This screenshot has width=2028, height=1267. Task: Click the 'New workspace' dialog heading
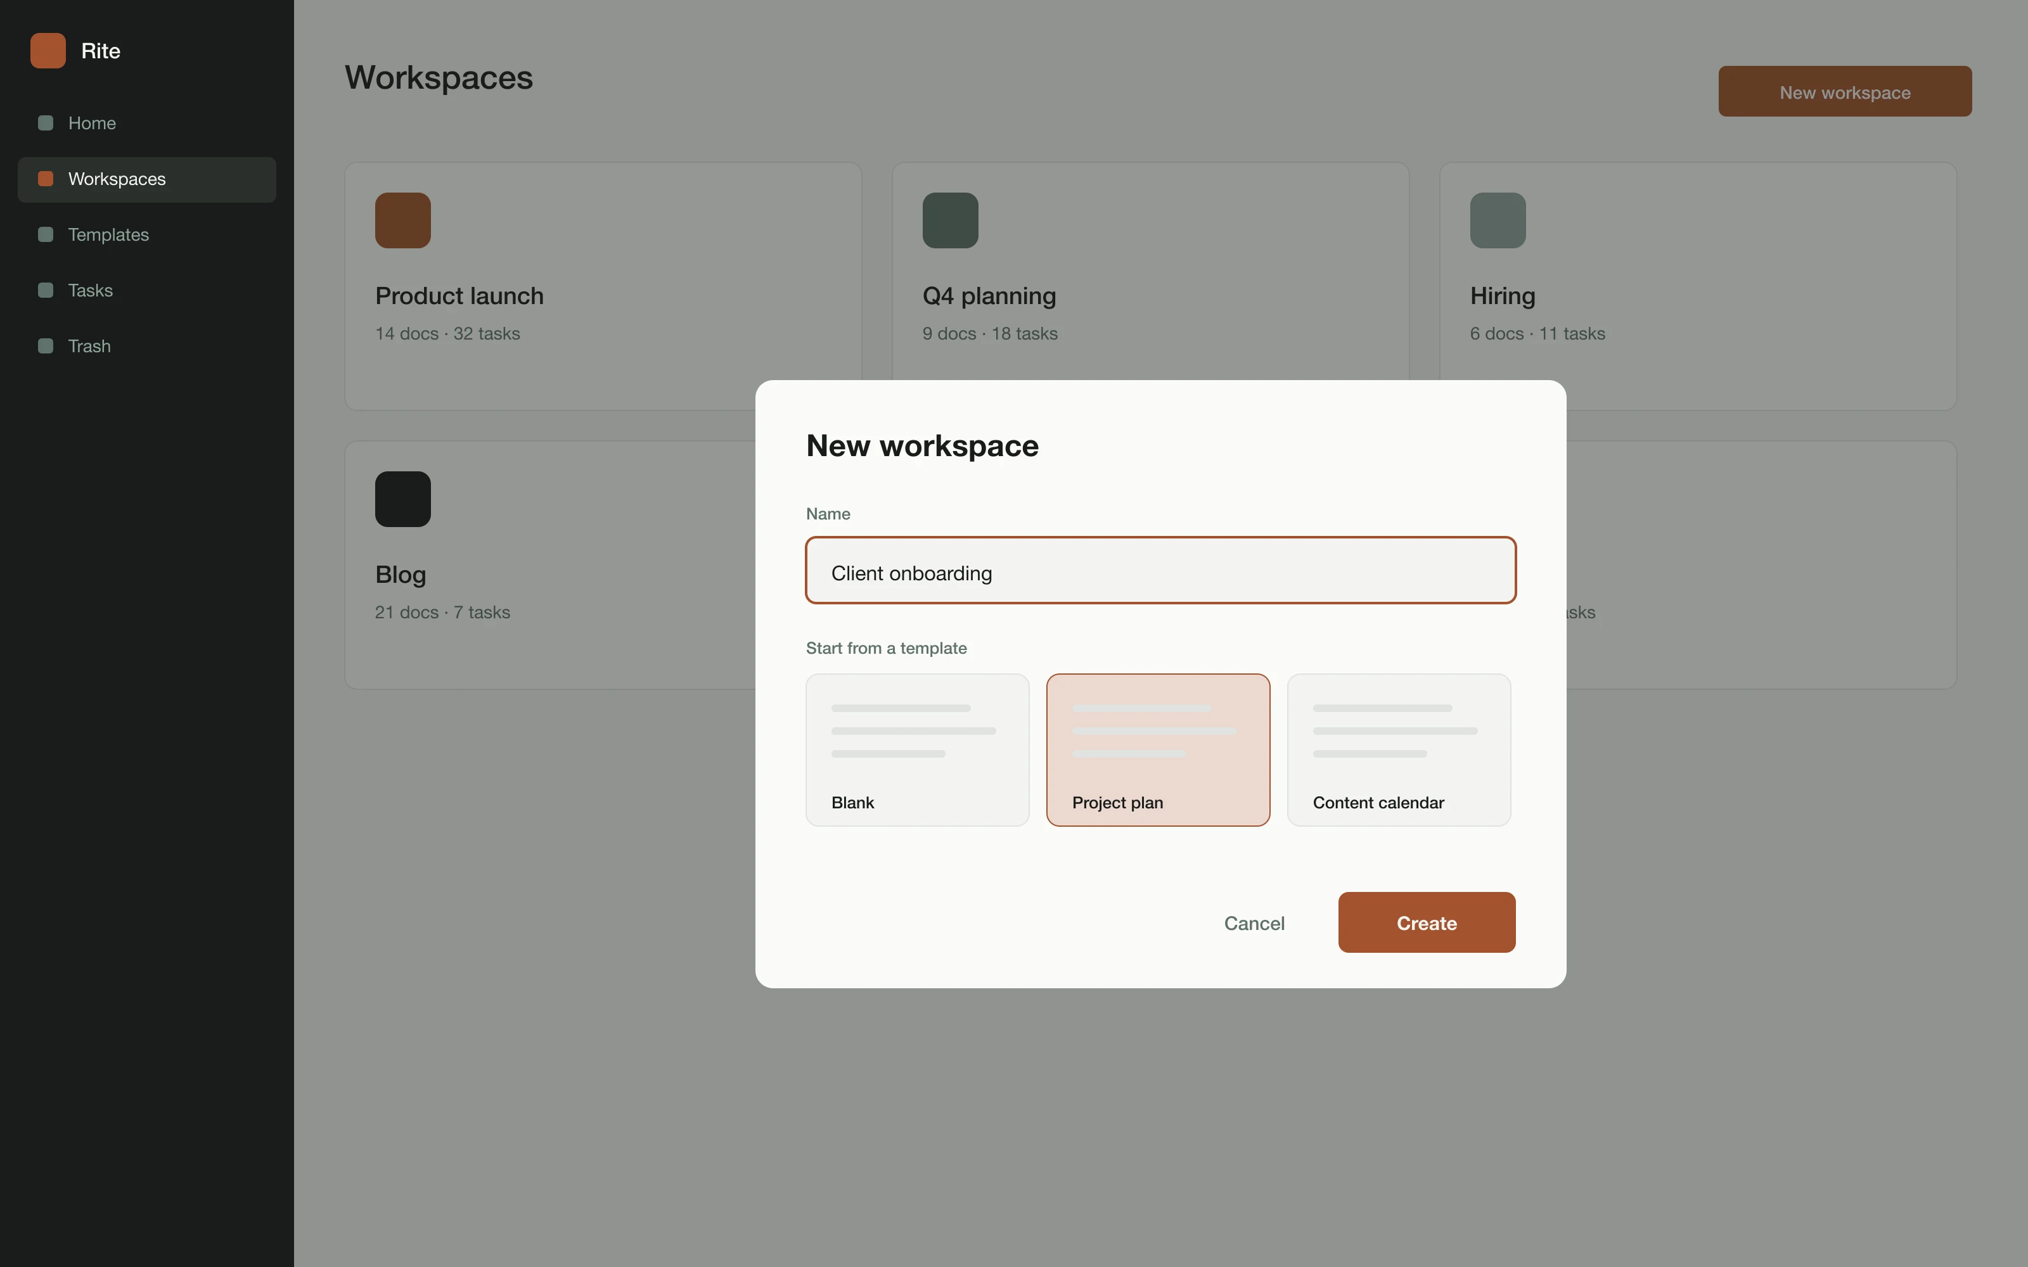pyautogui.click(x=922, y=446)
